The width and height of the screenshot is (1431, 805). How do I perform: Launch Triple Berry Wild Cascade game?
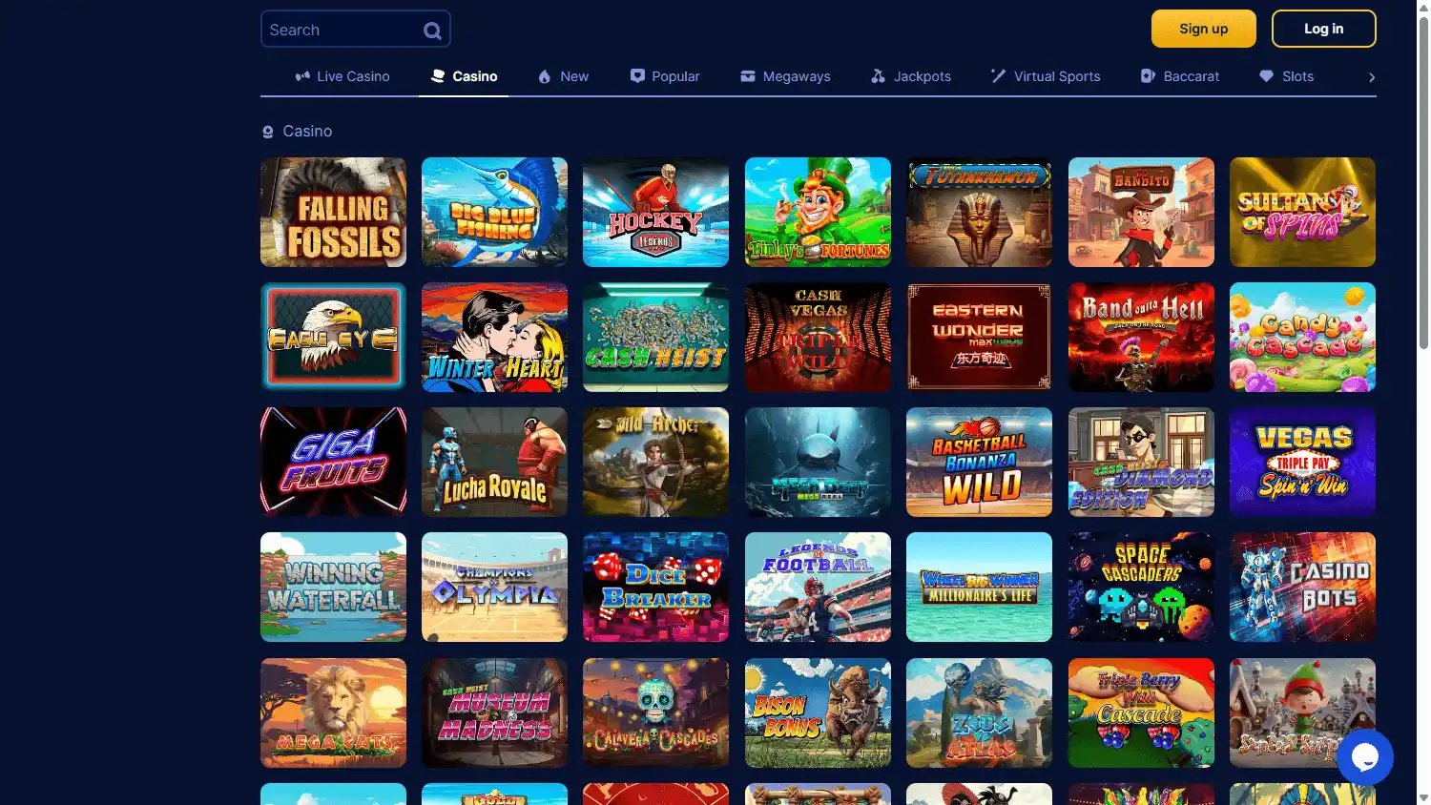pyautogui.click(x=1141, y=712)
